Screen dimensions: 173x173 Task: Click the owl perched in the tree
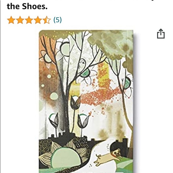[x=82, y=64]
